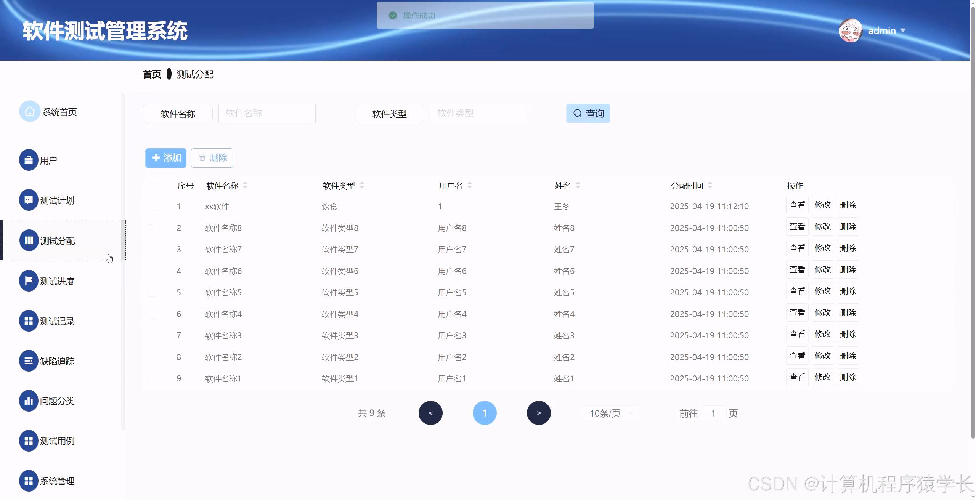This screenshot has height=500, width=976.
Task: Click 查看 for the xx软件 row
Action: (797, 205)
